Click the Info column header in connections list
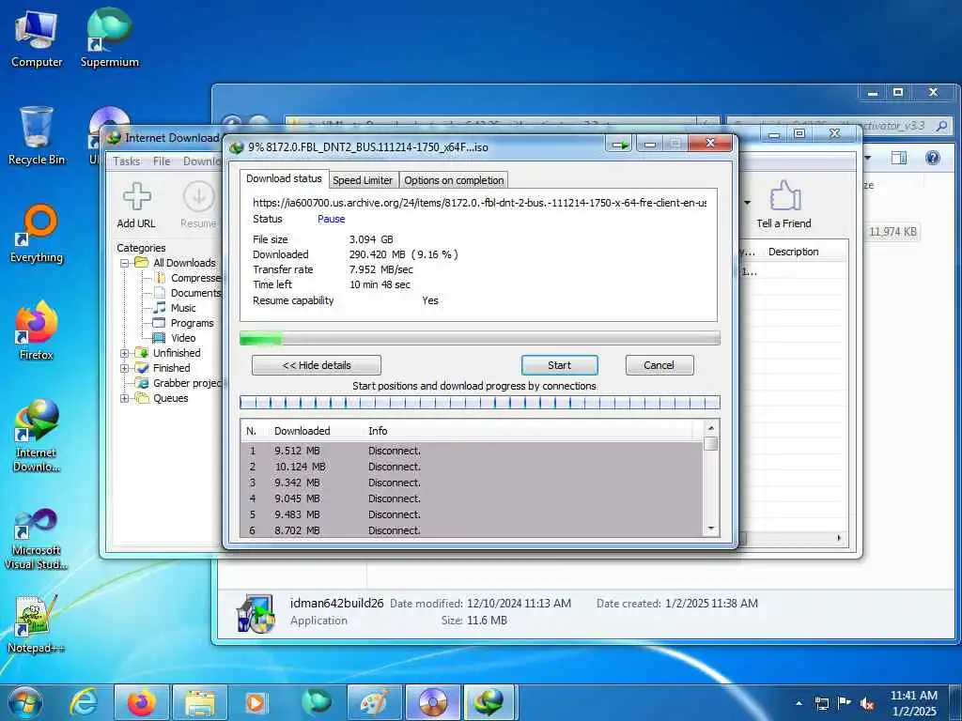The height and width of the screenshot is (721, 962). (378, 431)
